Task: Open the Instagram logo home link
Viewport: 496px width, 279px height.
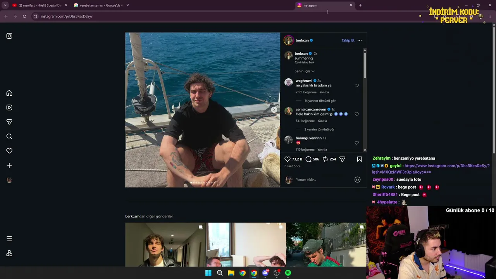Action: pos(9,36)
